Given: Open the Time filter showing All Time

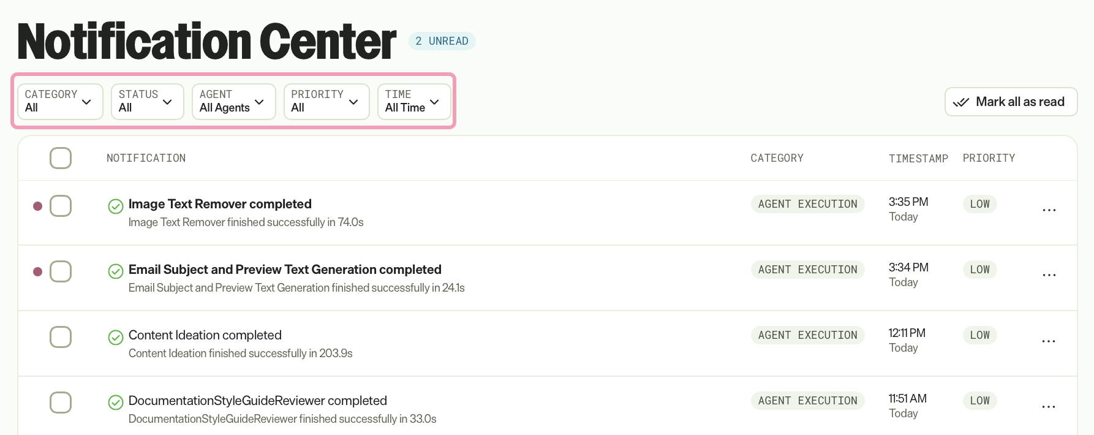Looking at the screenshot, I should (x=414, y=102).
